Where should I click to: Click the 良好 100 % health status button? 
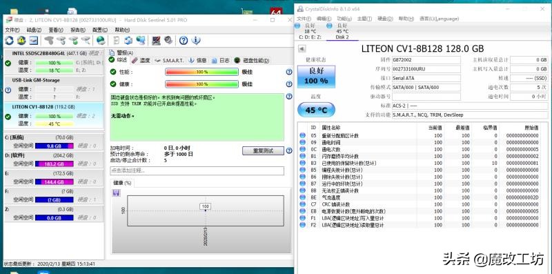[316, 77]
